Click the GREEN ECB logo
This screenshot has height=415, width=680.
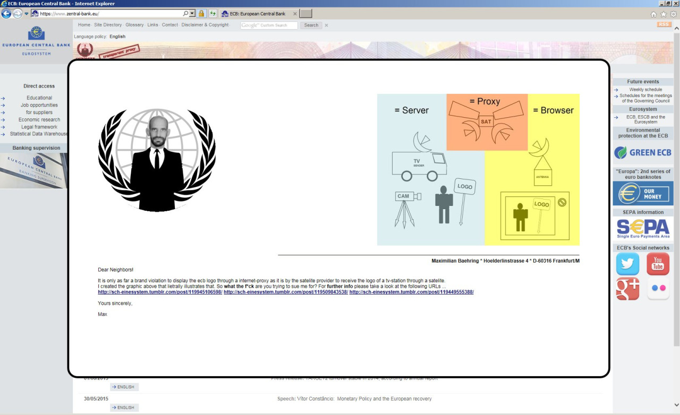(643, 153)
